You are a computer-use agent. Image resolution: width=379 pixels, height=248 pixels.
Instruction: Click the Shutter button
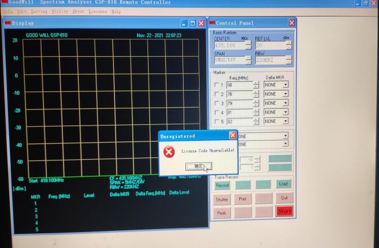coord(221,199)
